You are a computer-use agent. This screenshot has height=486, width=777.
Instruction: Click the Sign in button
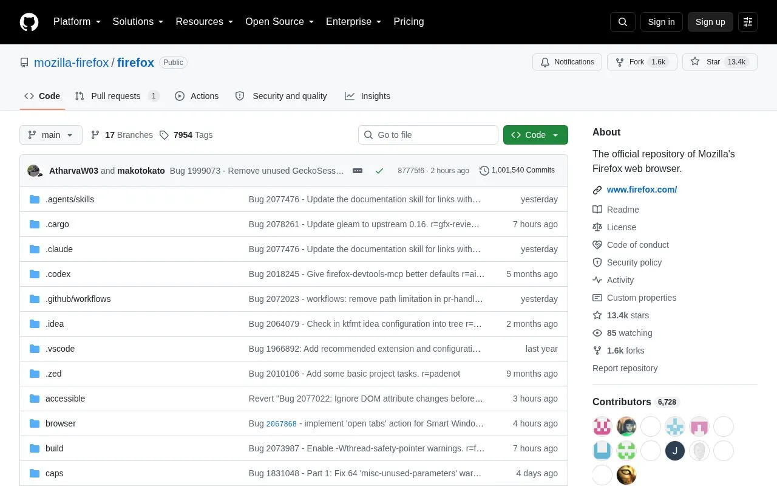(661, 22)
